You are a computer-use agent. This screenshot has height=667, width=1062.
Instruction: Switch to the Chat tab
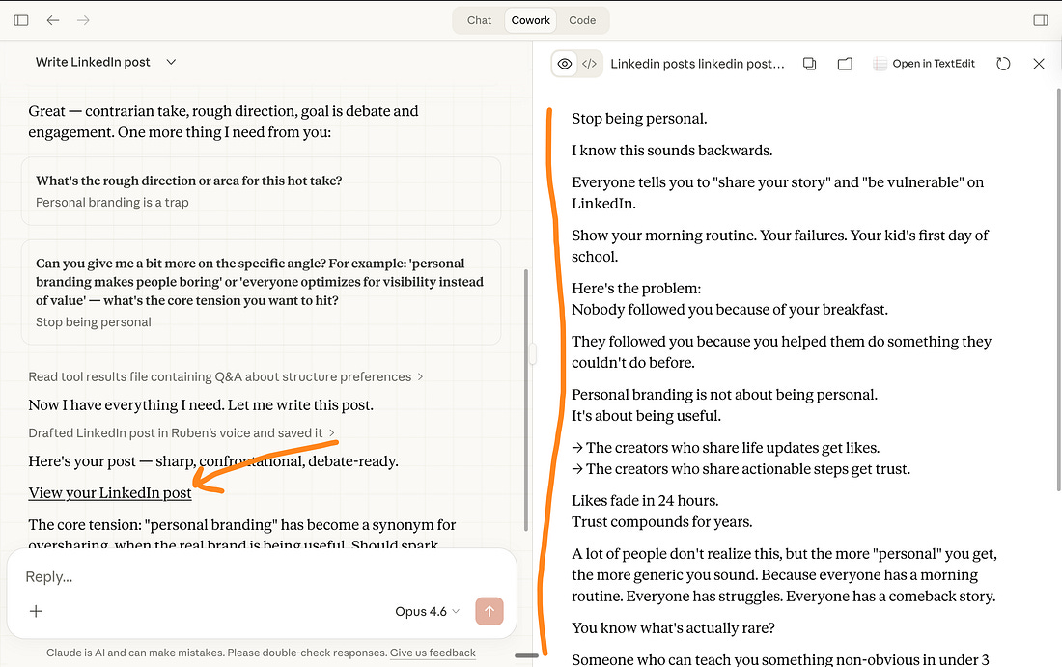pyautogui.click(x=479, y=20)
